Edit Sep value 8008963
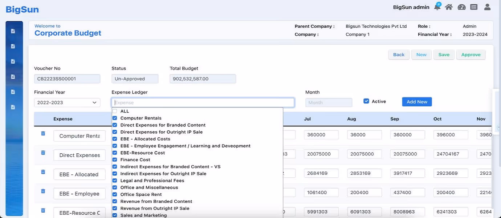Screen dimensions: 501x218 click(408, 212)
